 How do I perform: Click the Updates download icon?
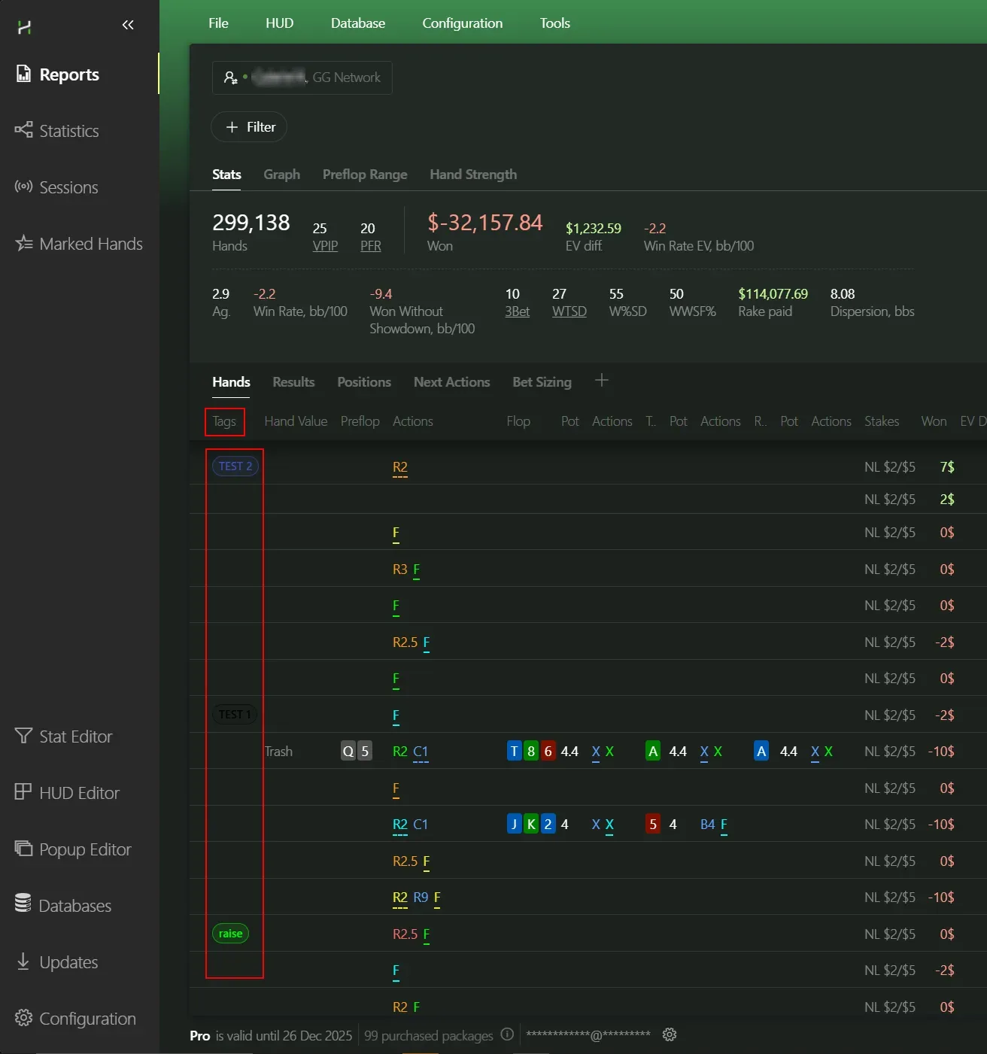[23, 961]
